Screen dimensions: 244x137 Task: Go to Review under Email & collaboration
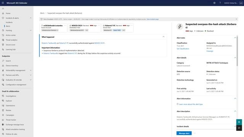pyautogui.click(x=8, y=110)
